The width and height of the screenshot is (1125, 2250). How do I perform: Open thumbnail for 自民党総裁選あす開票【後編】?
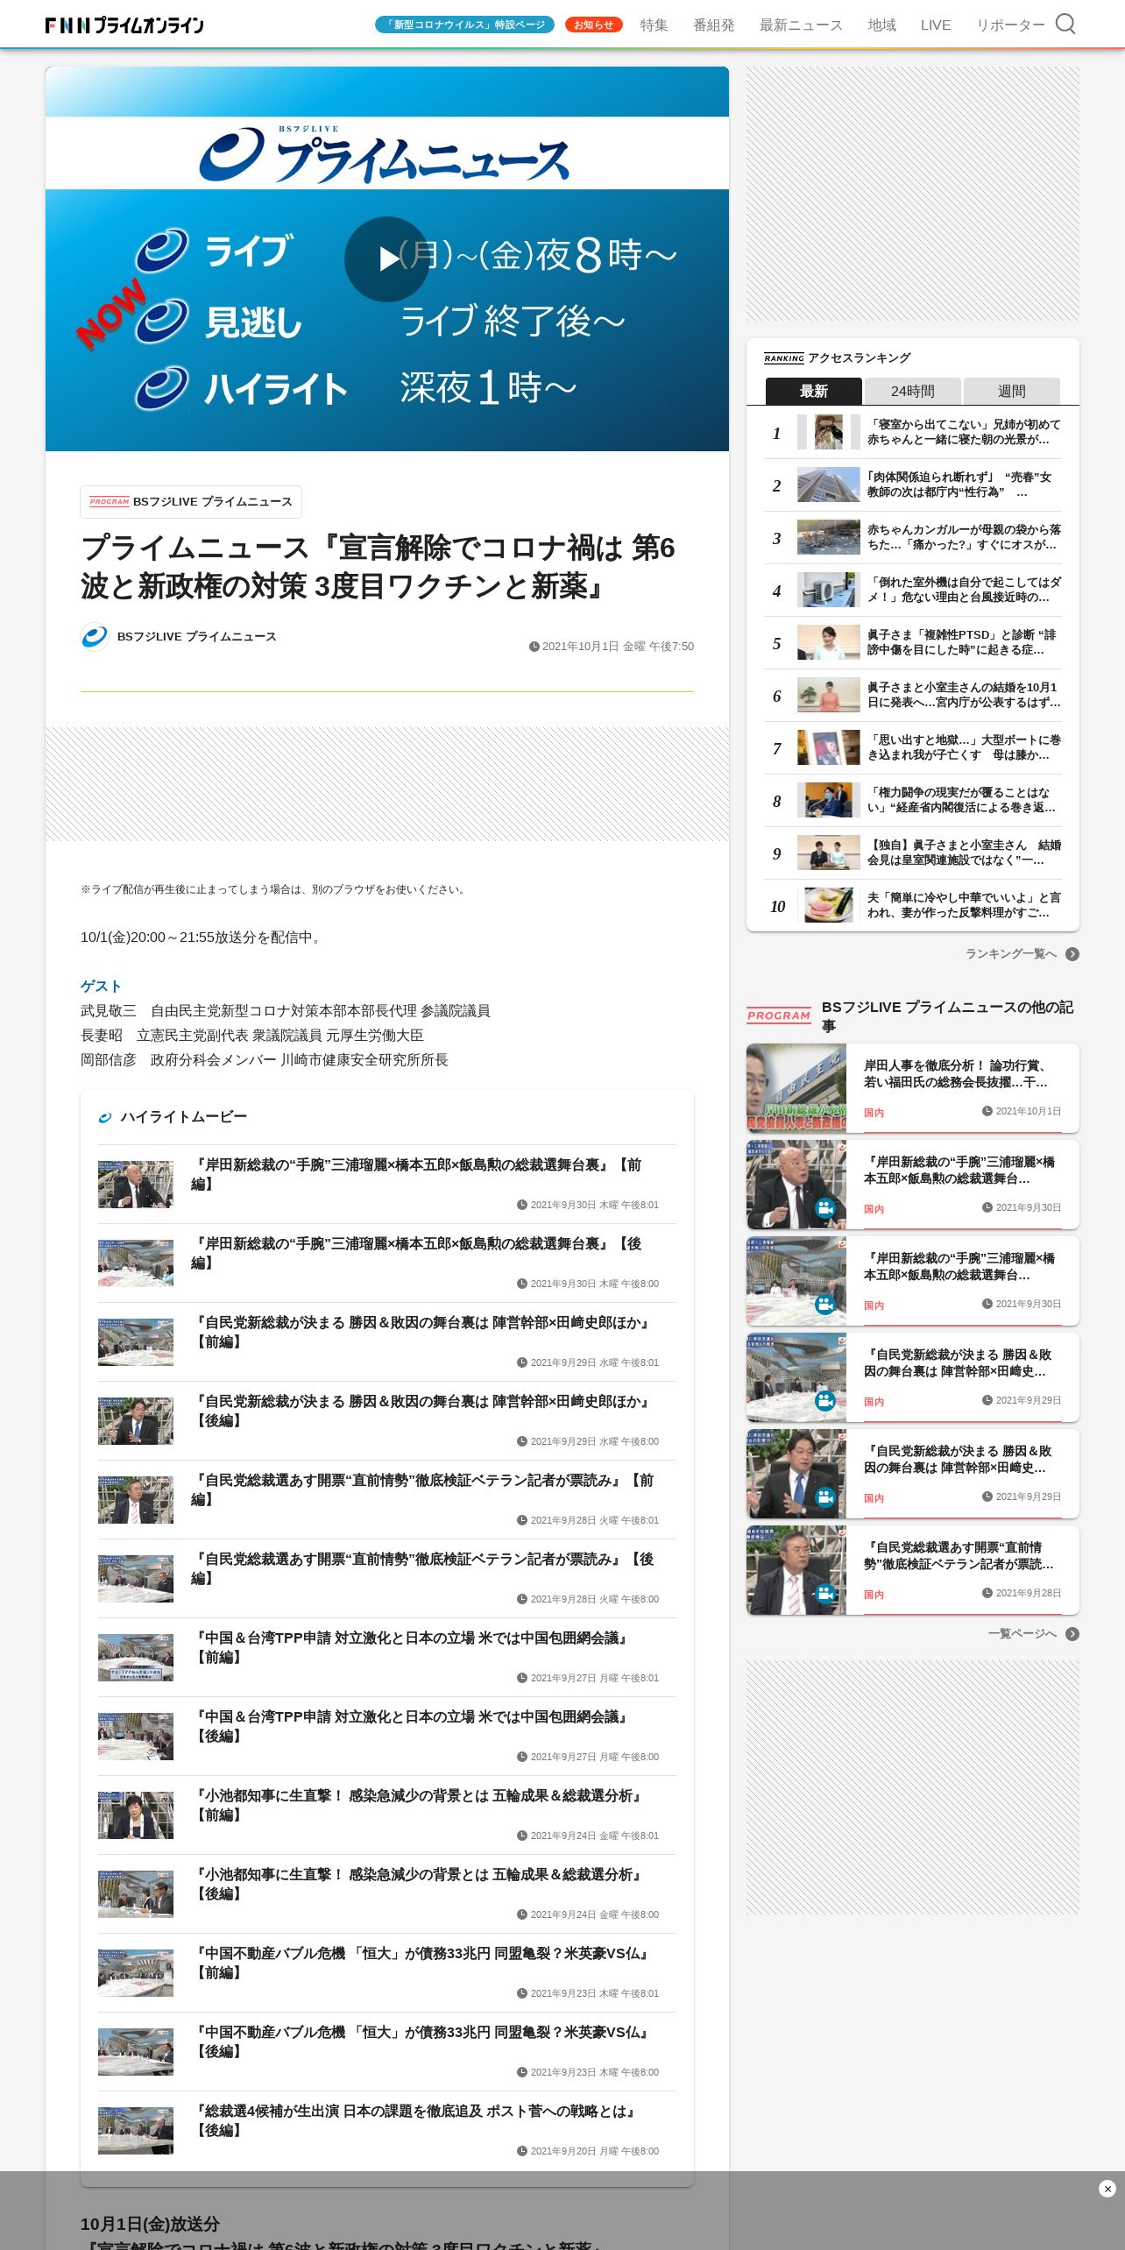click(136, 1579)
